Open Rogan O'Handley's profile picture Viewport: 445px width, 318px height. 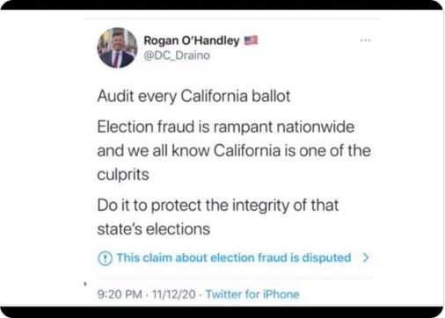tap(117, 47)
